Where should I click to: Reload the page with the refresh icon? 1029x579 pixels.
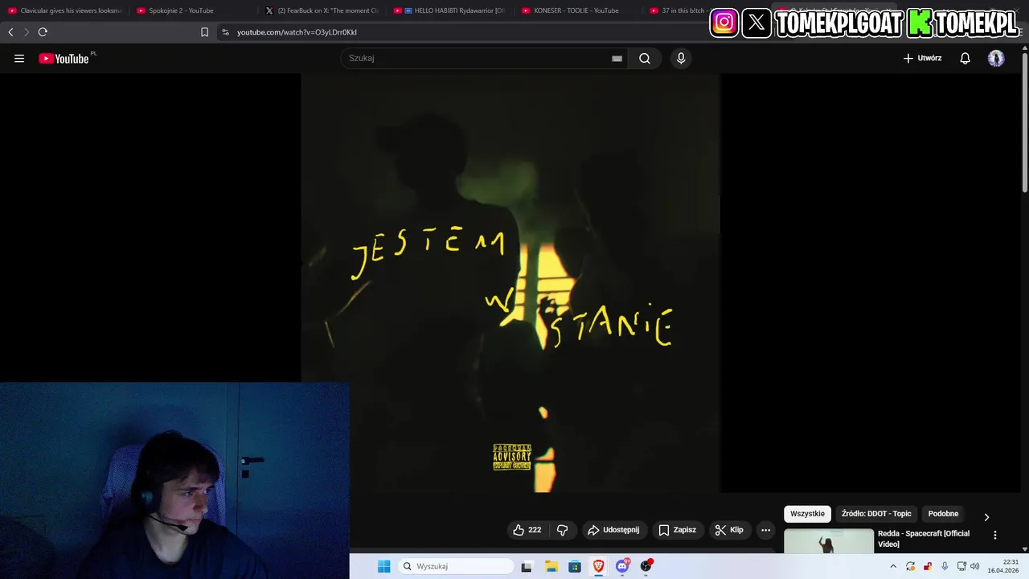pyautogui.click(x=43, y=32)
